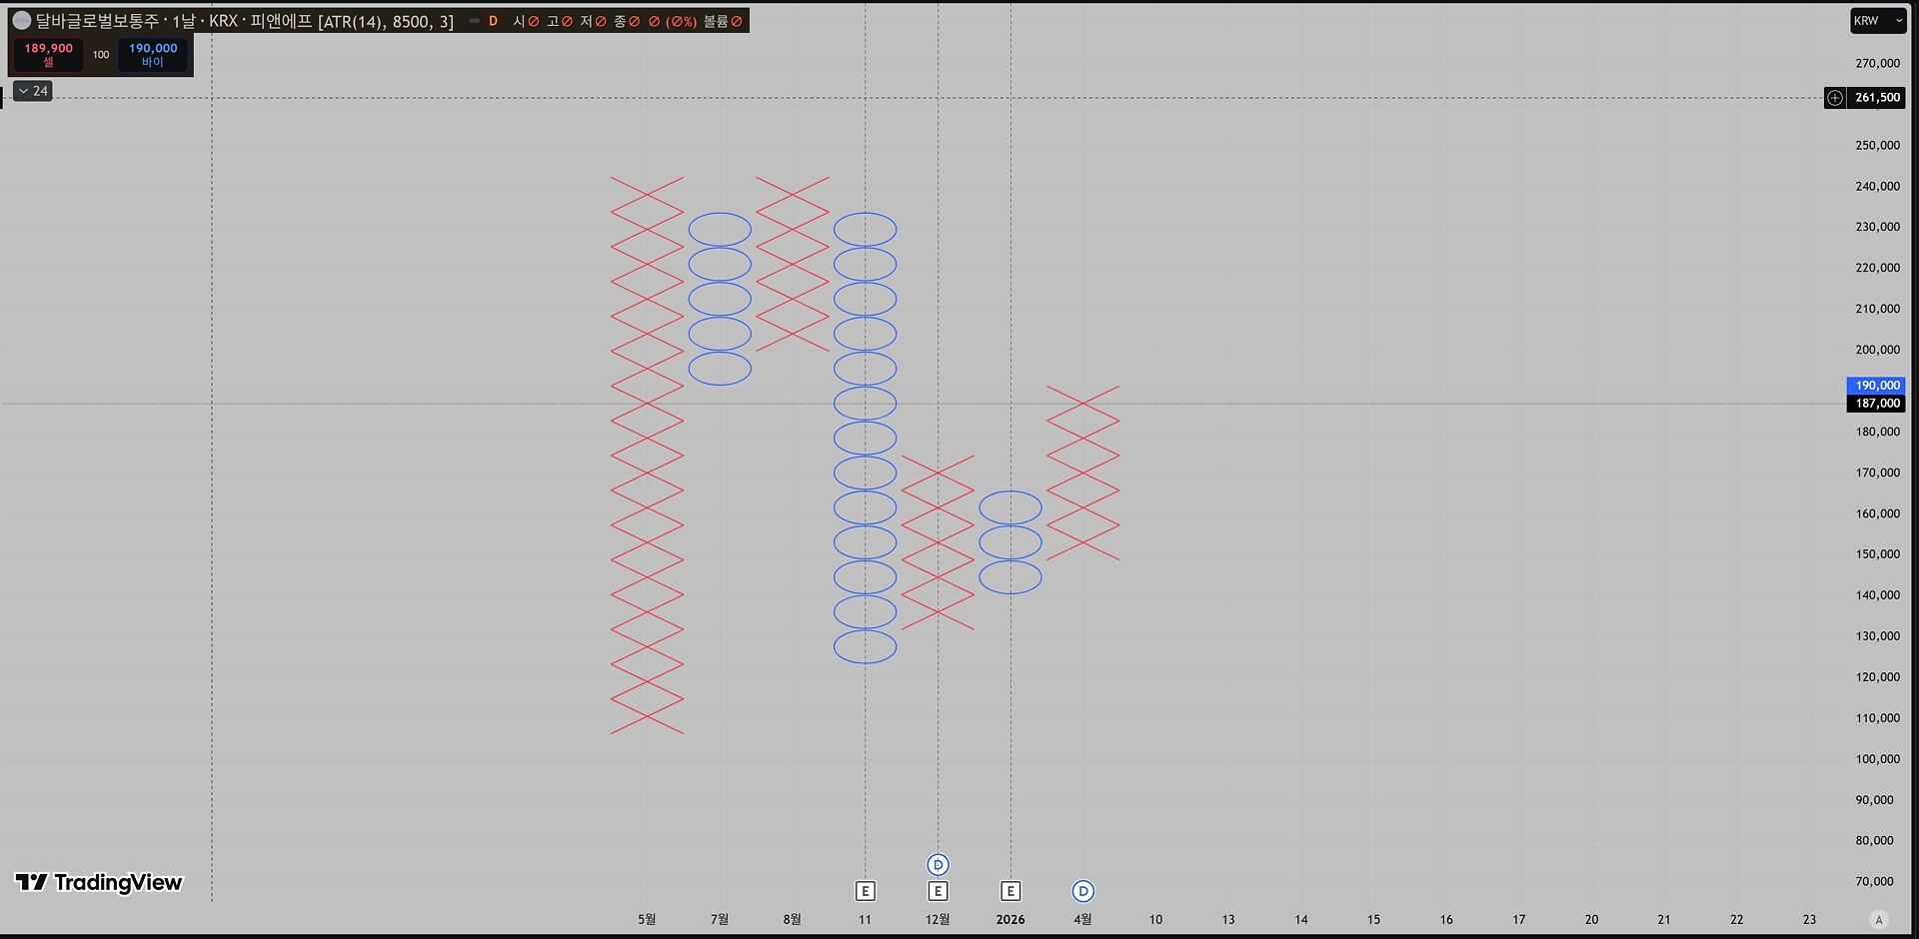Open the 달바글로벌보통주 symbol title in legend
Screen dimensions: 1919x939
[98, 21]
